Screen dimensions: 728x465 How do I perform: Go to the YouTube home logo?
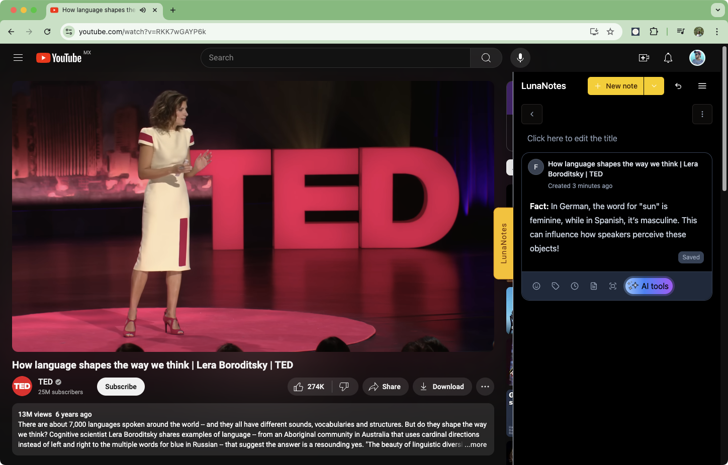(x=59, y=58)
